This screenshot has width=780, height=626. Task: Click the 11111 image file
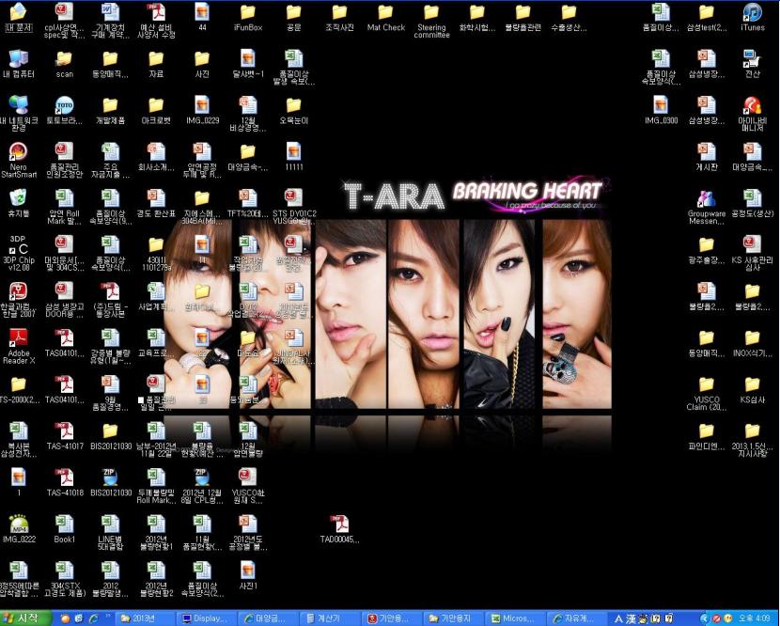click(x=293, y=156)
